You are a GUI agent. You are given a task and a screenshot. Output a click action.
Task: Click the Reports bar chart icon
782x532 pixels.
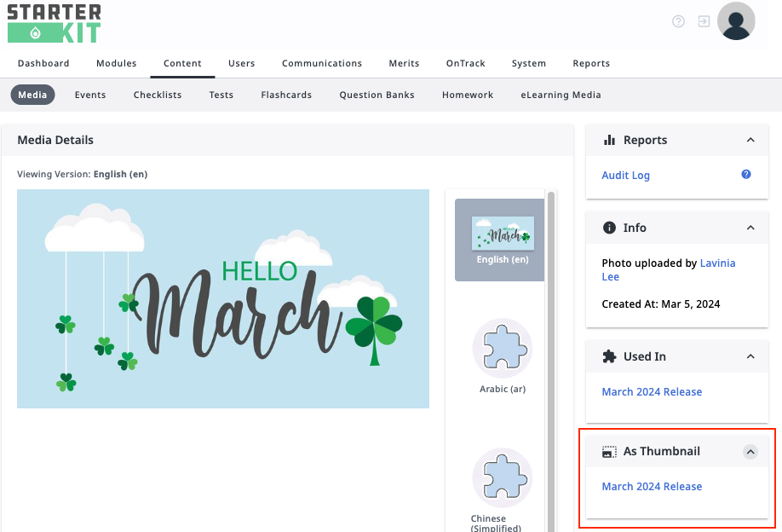point(609,140)
